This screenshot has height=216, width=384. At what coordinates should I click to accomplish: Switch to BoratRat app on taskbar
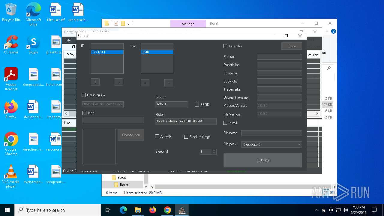tap(182, 210)
